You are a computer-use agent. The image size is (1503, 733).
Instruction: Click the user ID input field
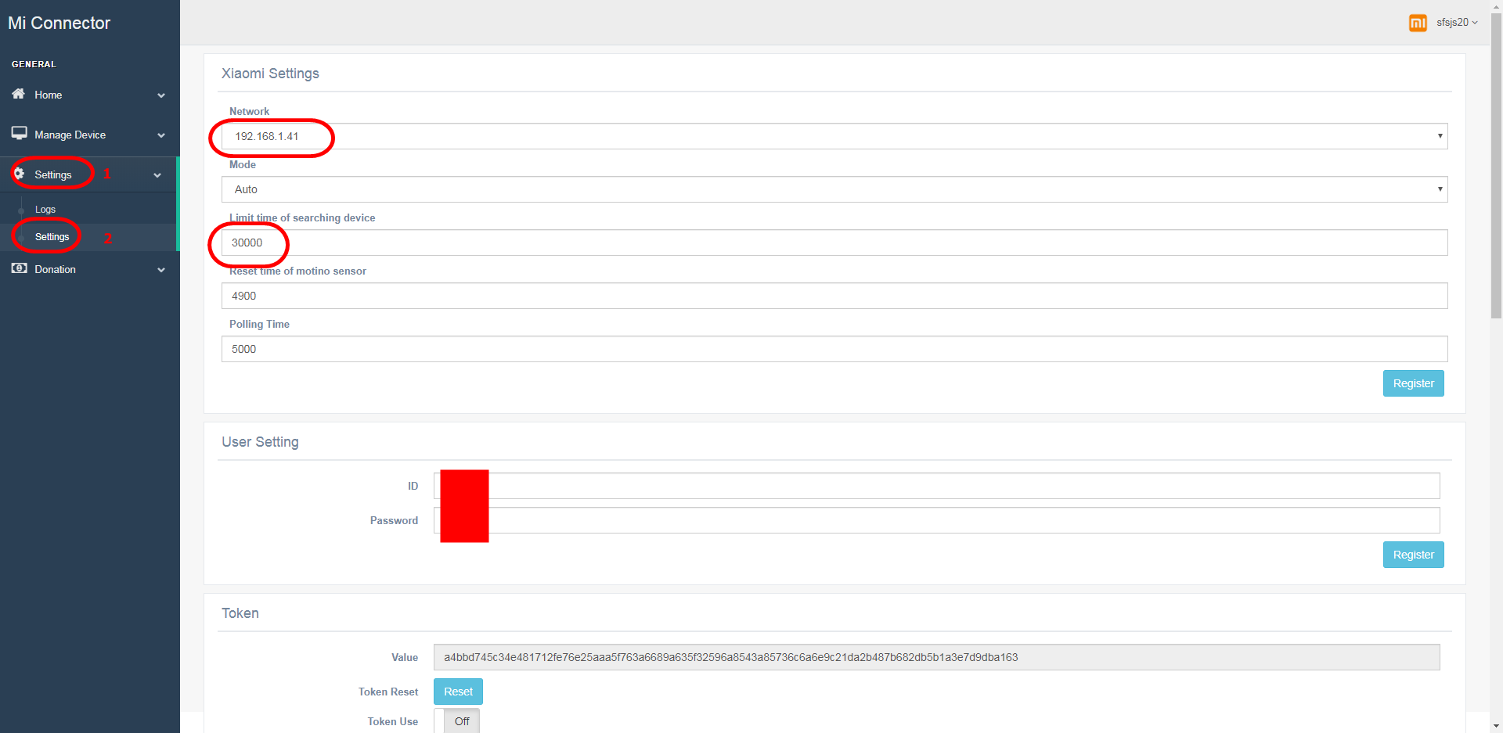[936, 486]
